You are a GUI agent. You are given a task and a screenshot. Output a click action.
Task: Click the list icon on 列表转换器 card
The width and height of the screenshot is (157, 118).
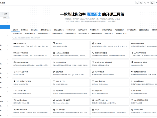pos(54,91)
